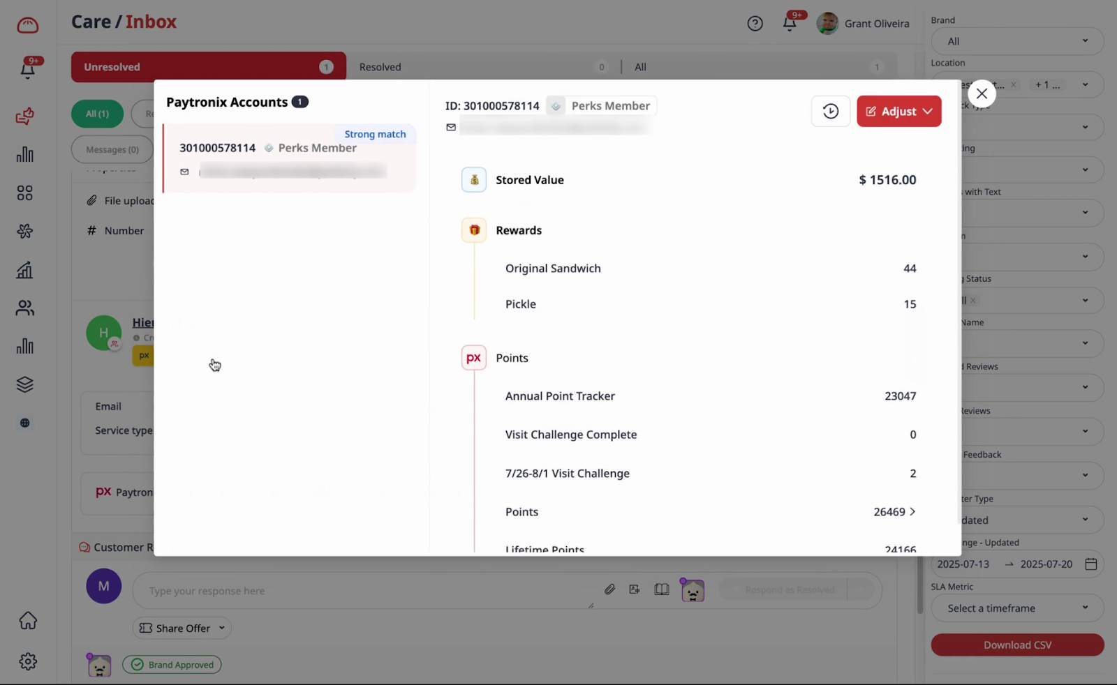The width and height of the screenshot is (1117, 685).
Task: Click the Perks Member tier badge in header
Action: (601, 106)
